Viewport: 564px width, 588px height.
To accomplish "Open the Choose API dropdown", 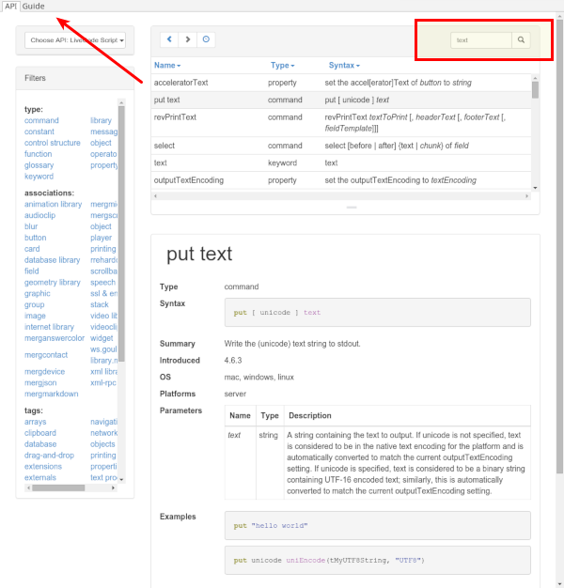I will click(76, 40).
